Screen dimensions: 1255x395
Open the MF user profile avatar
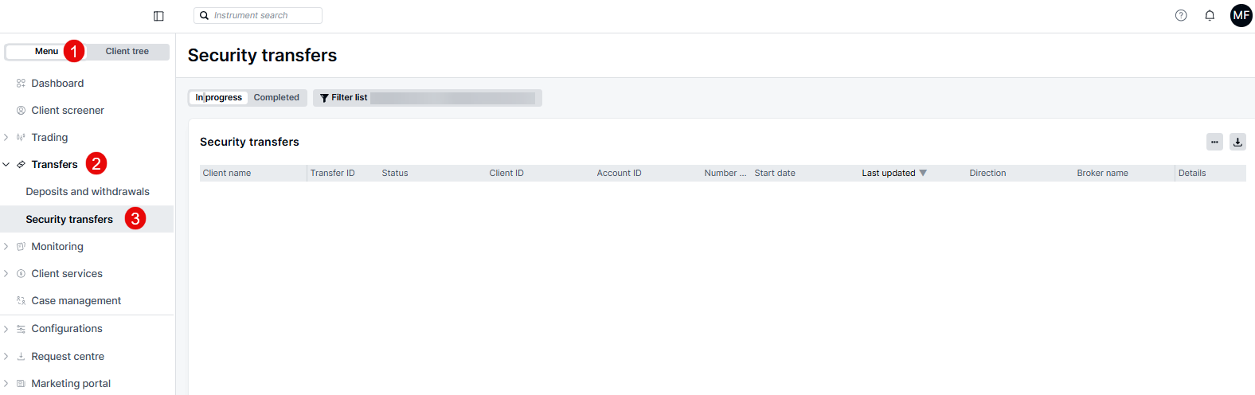click(1241, 15)
